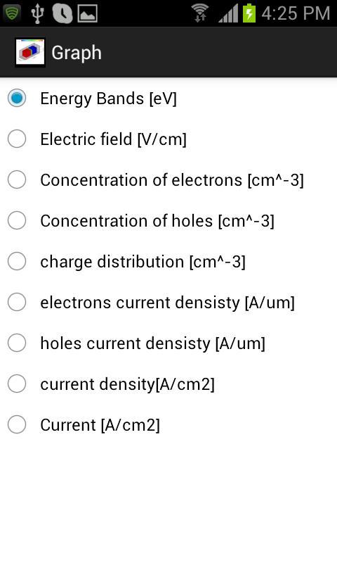This screenshot has width=337, height=563.
Task: Tap the USB connection status icon
Action: point(37,13)
